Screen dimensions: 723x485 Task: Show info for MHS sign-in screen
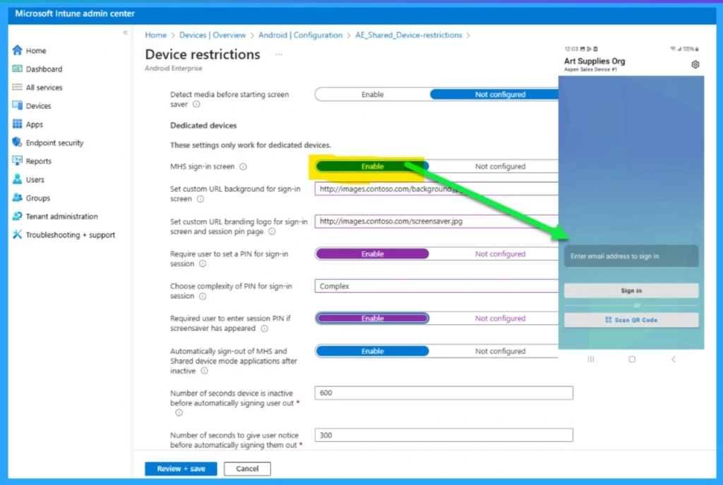(243, 166)
